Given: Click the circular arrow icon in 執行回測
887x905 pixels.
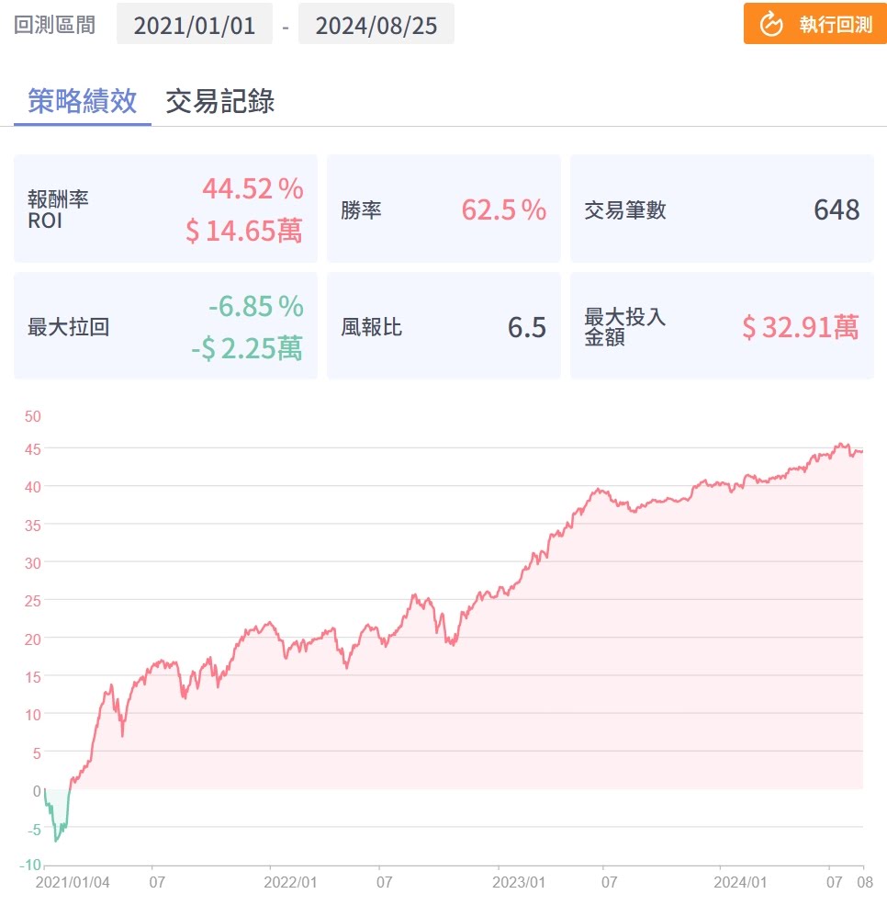Looking at the screenshot, I should 771,24.
